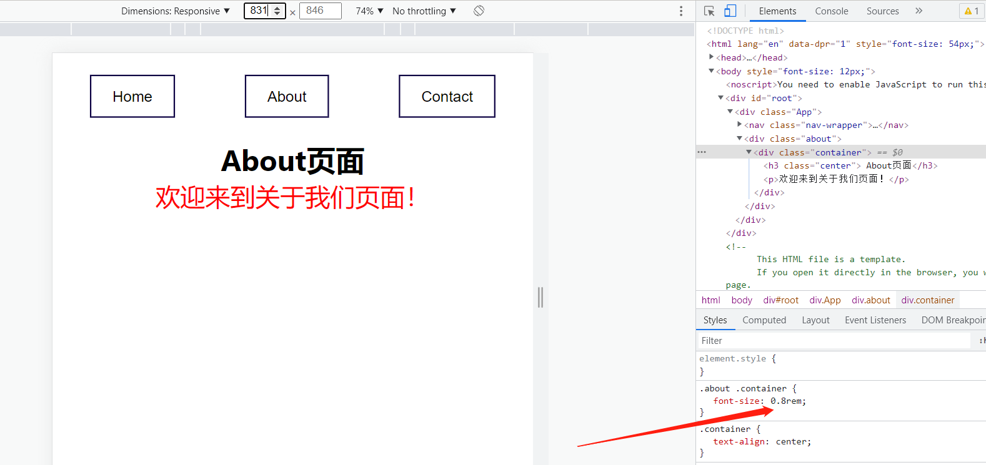Screen dimensions: 986x465
Task: Open the Event Listeners pane tab
Action: click(x=875, y=320)
